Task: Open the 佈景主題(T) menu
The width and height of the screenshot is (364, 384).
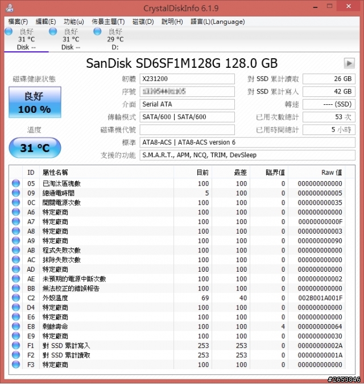Action: tap(108, 22)
